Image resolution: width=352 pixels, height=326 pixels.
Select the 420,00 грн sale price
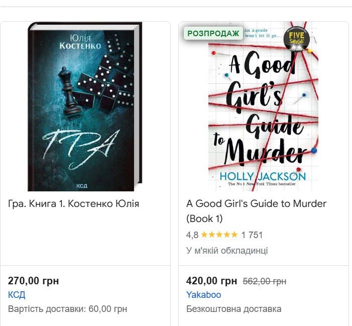pyautogui.click(x=211, y=281)
